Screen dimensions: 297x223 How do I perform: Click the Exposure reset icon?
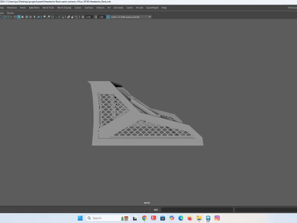click(x=83, y=17)
